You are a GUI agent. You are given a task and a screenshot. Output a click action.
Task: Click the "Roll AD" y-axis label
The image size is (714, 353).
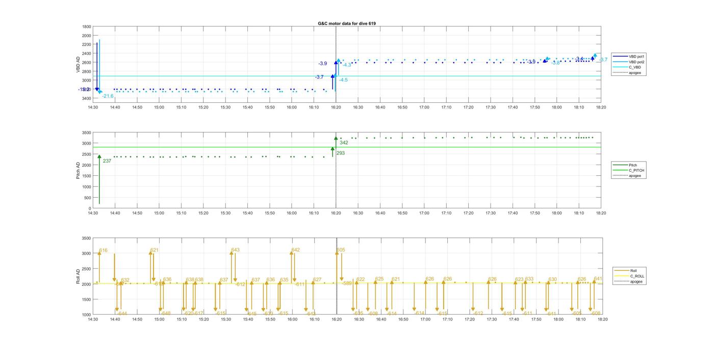click(79, 277)
